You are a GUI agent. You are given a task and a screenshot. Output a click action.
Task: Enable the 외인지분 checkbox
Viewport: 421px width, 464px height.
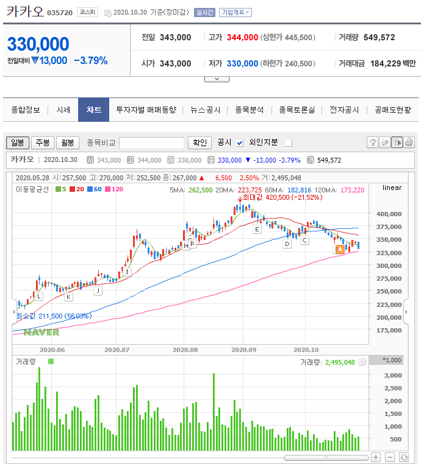(x=288, y=143)
